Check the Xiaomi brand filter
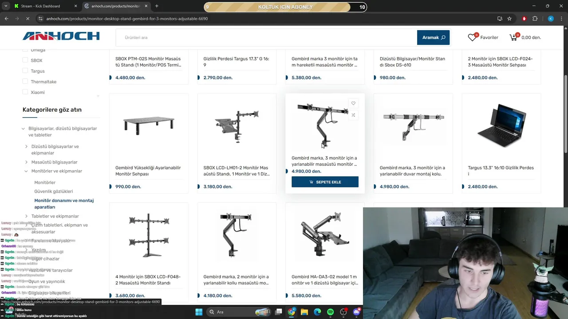The height and width of the screenshot is (319, 568). pos(25,92)
